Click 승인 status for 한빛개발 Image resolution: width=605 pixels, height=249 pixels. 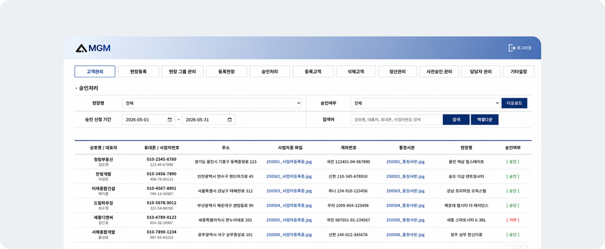(513, 177)
